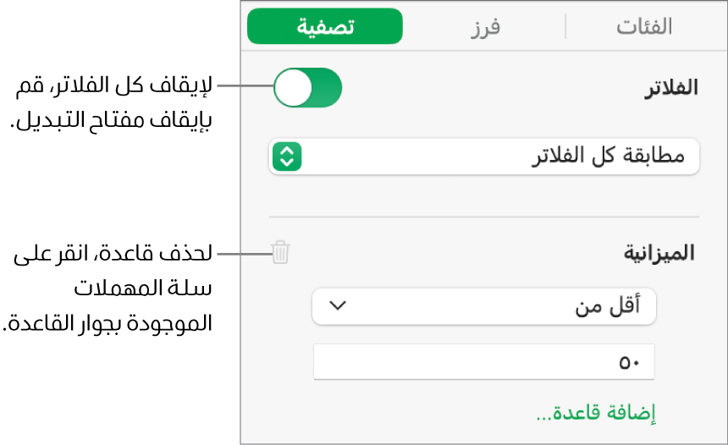Click the الفلاتر section label
This screenshot has width=728, height=445.
[x=671, y=87]
